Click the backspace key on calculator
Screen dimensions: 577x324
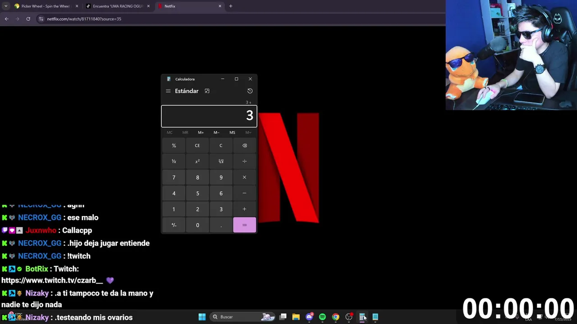[x=244, y=145]
